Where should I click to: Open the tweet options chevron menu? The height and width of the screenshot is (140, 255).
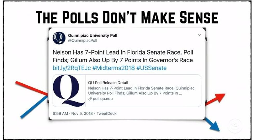point(199,35)
